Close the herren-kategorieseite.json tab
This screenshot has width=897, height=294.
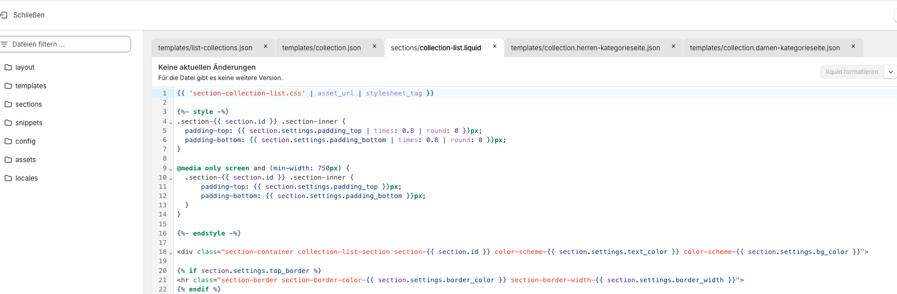(x=674, y=47)
